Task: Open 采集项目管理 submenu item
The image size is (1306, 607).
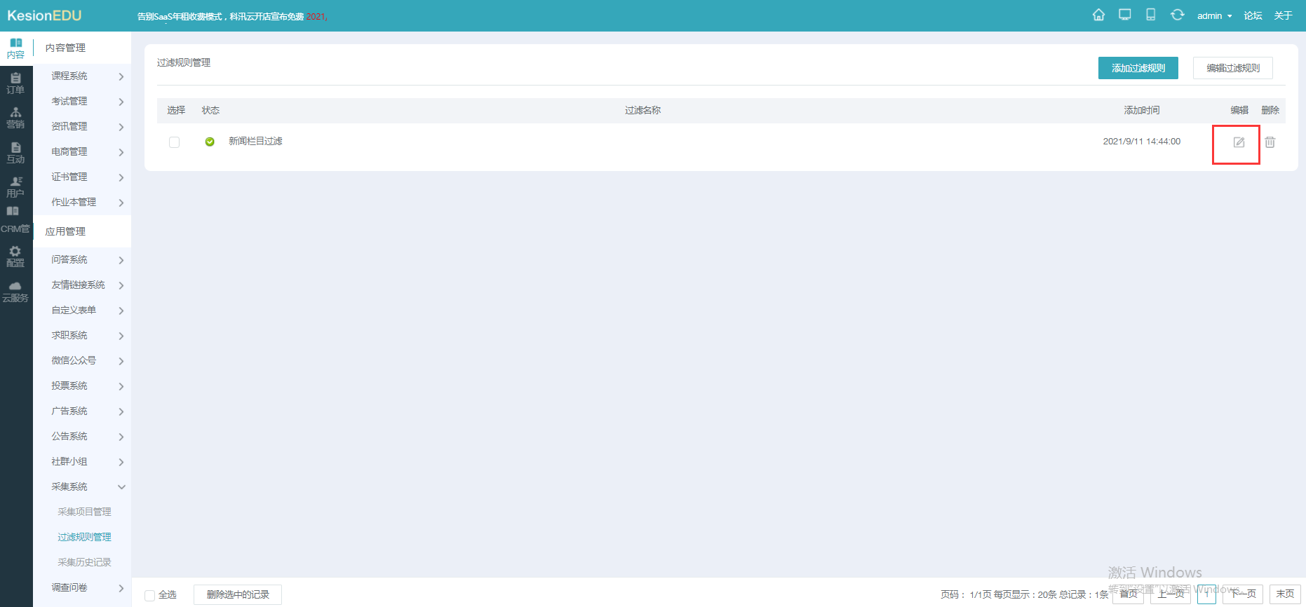Action: [84, 512]
